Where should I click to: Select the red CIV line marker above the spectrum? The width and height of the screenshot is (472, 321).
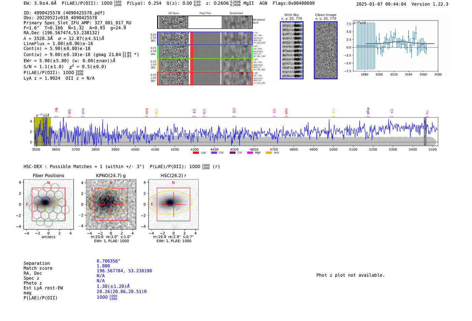click(234, 112)
